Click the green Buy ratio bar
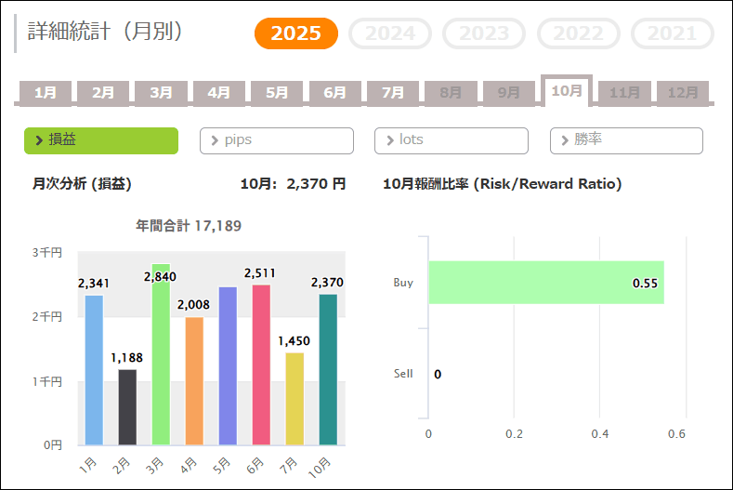This screenshot has width=733, height=490. [x=546, y=283]
